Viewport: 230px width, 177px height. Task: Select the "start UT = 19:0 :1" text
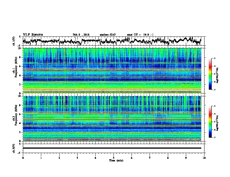(140, 35)
